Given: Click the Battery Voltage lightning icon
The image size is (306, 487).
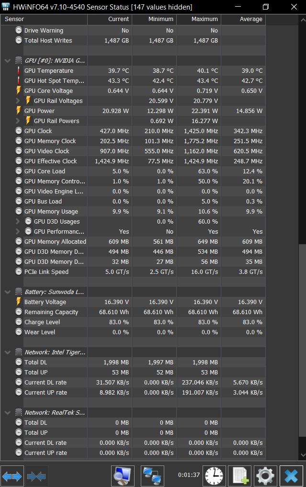Looking at the screenshot, I should [18, 302].
